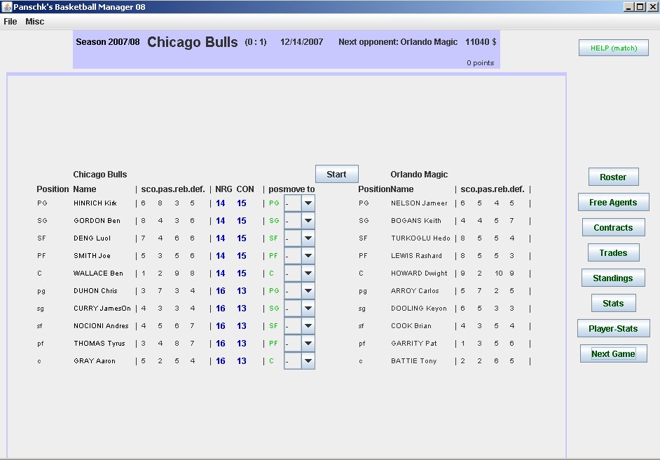Click the Season 2007/08 label

coord(108,41)
